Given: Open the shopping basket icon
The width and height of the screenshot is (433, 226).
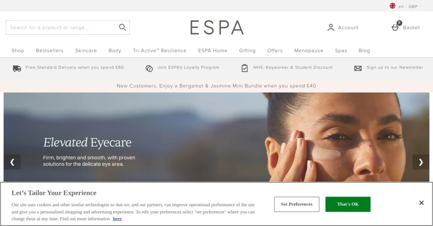Looking at the screenshot, I should [x=396, y=27].
